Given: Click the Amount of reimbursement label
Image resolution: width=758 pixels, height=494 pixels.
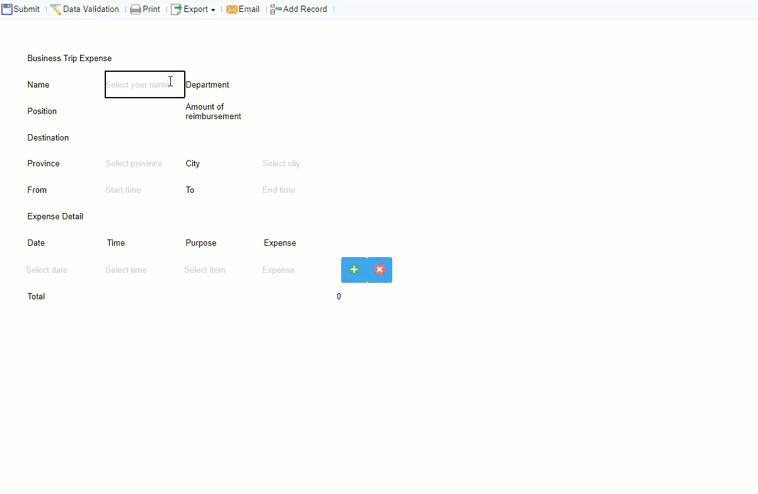Looking at the screenshot, I should pyautogui.click(x=213, y=112).
